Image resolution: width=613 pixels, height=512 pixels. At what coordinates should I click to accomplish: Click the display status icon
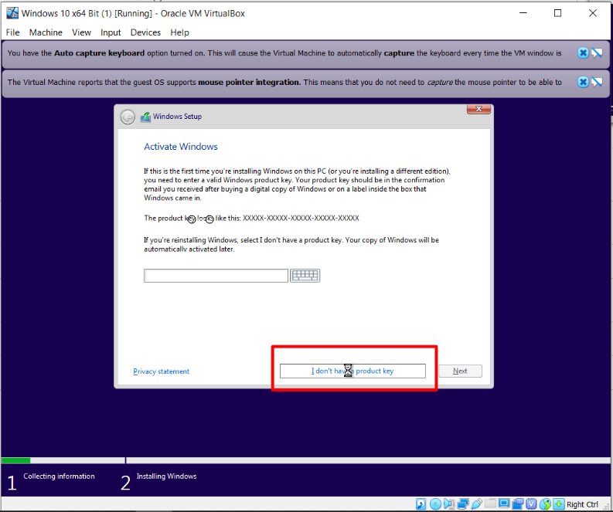[x=504, y=504]
